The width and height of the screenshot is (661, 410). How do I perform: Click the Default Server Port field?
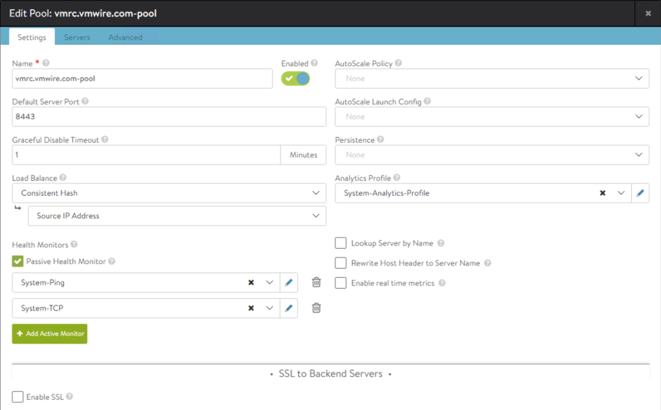point(169,117)
